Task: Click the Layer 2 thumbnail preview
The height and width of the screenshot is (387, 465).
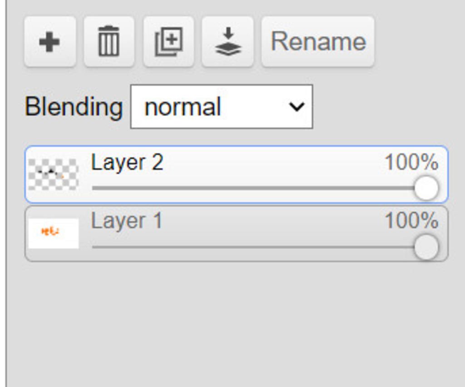Action: point(54,174)
